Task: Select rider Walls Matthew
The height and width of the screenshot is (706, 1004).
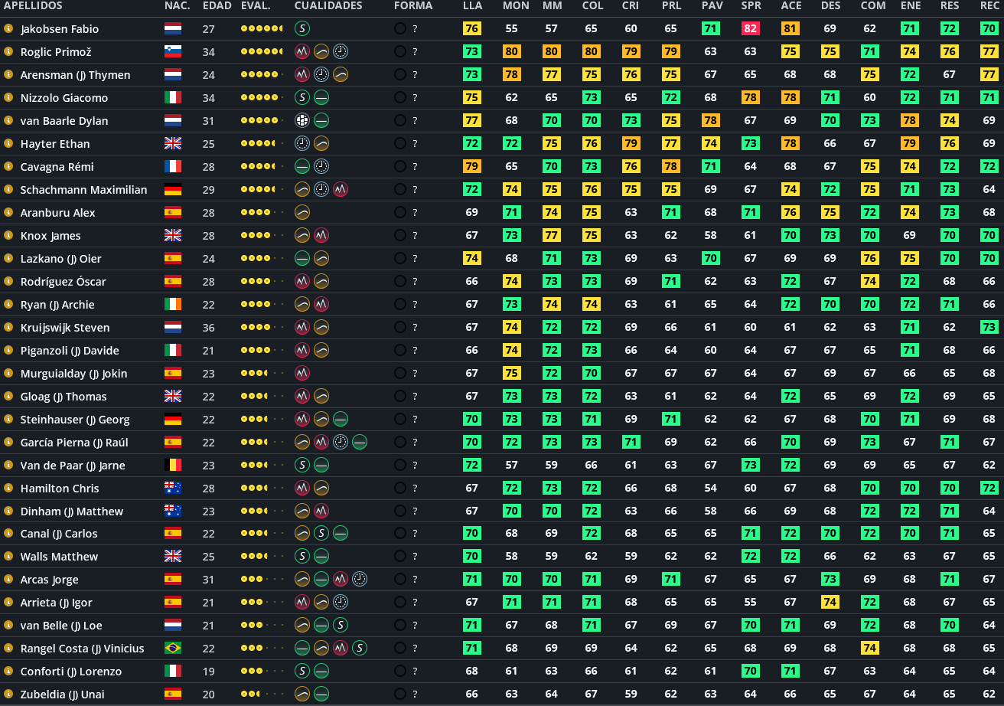Action: (60, 557)
